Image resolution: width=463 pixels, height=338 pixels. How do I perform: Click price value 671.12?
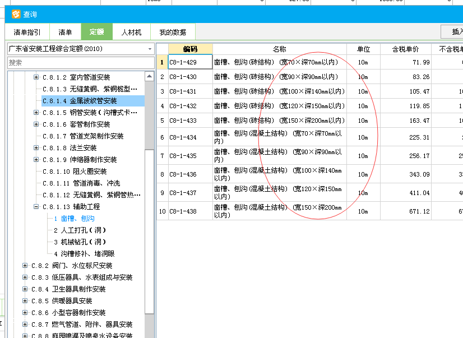[x=419, y=211]
